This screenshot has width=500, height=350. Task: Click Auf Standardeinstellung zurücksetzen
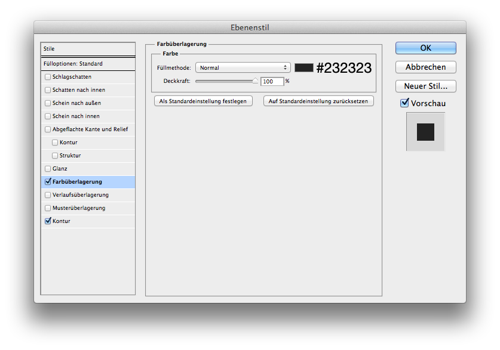318,101
